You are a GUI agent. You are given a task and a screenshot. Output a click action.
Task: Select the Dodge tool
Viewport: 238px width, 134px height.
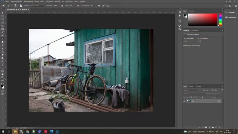(3, 58)
